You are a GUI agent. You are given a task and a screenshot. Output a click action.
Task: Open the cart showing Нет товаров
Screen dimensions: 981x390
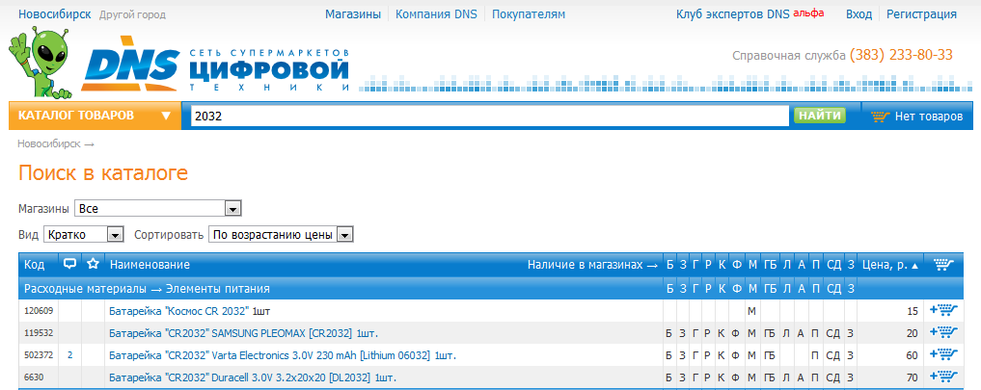pyautogui.click(x=917, y=117)
